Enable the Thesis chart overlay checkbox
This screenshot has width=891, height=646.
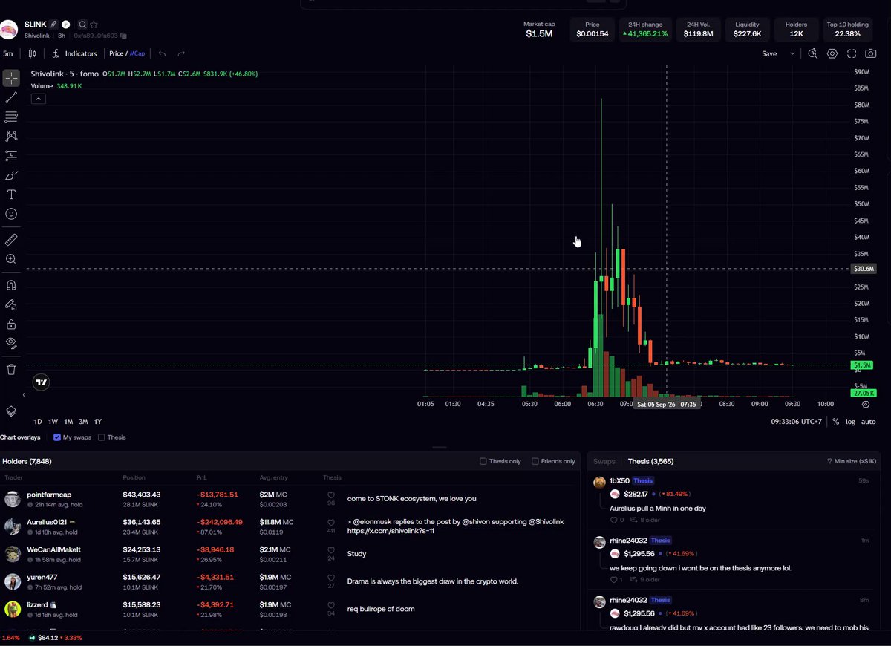pos(102,437)
